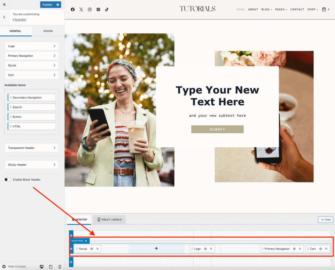Screen dimensions: 335x270
Task: Open Primary Navigation item settings gear
Action: pos(294,249)
